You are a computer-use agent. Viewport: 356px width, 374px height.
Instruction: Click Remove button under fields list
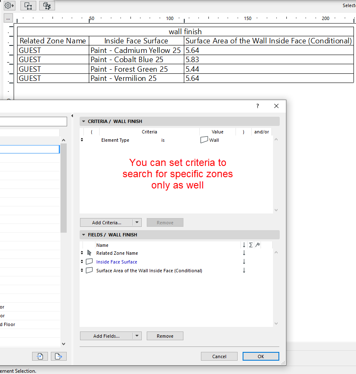pyautogui.click(x=165, y=336)
